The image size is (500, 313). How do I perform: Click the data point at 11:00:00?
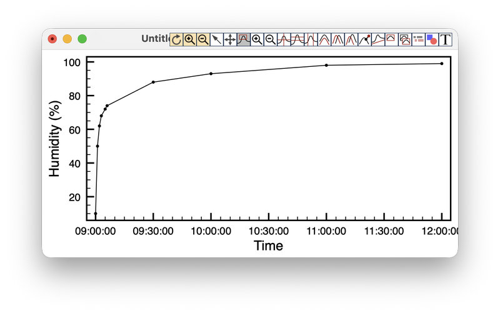click(x=326, y=65)
